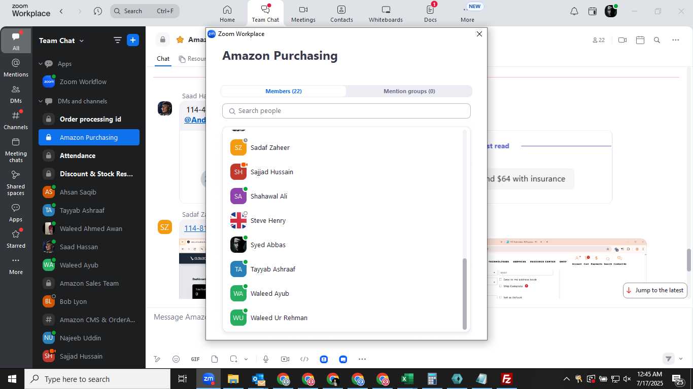This screenshot has height=389, width=693.
Task: Close the Amazon Purchasing members dialog
Action: pos(479,34)
